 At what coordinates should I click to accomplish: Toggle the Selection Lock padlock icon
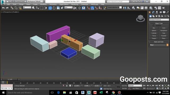pyautogui.click(x=67, y=85)
